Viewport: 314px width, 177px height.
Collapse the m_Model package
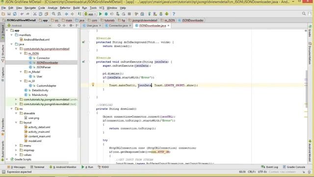point(21,72)
